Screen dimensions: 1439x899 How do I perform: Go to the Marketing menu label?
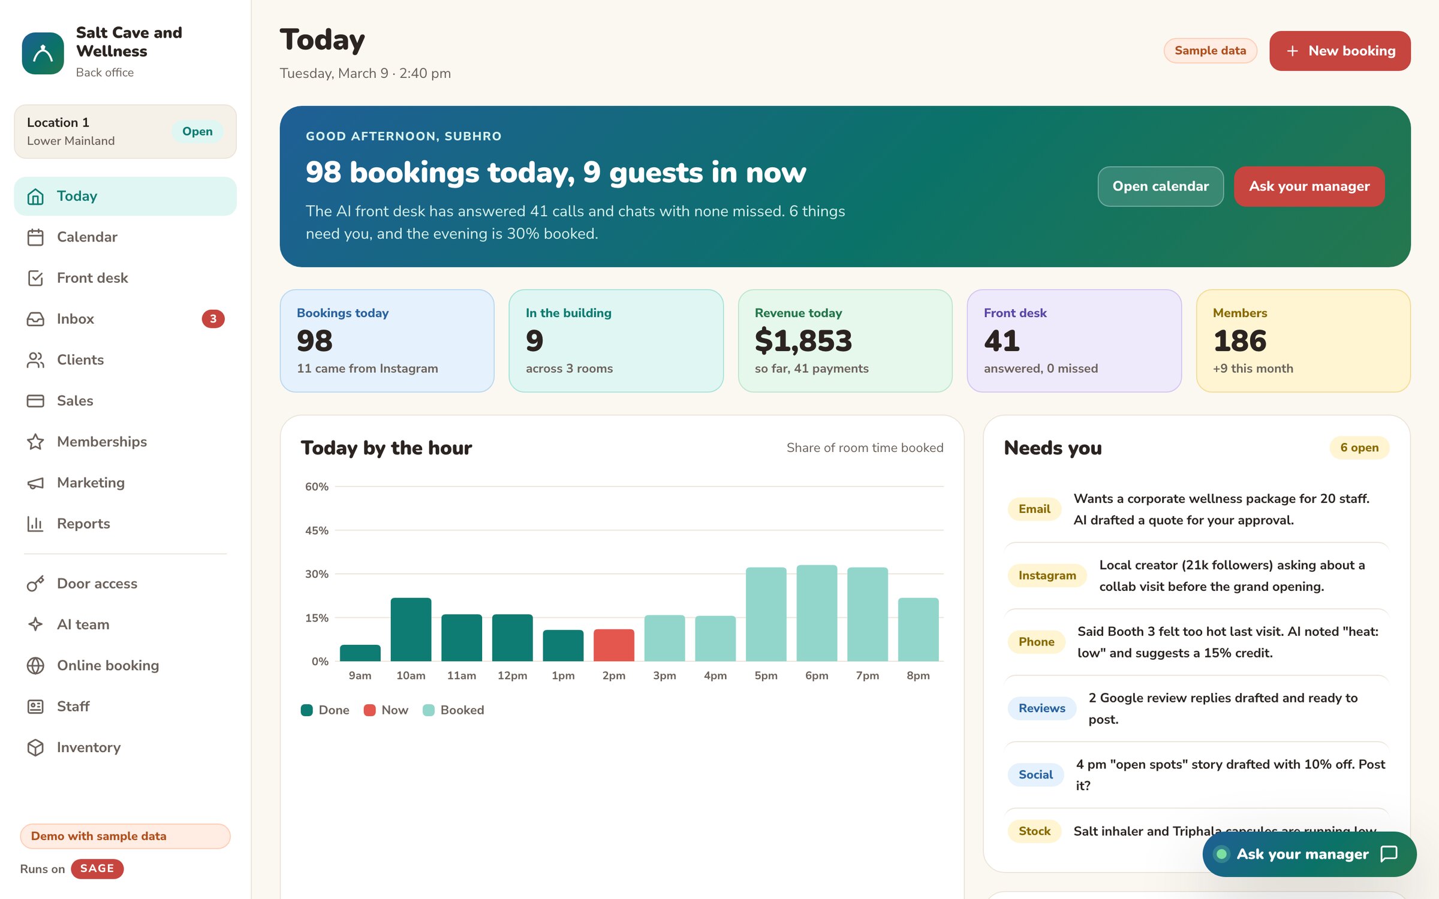pos(91,482)
